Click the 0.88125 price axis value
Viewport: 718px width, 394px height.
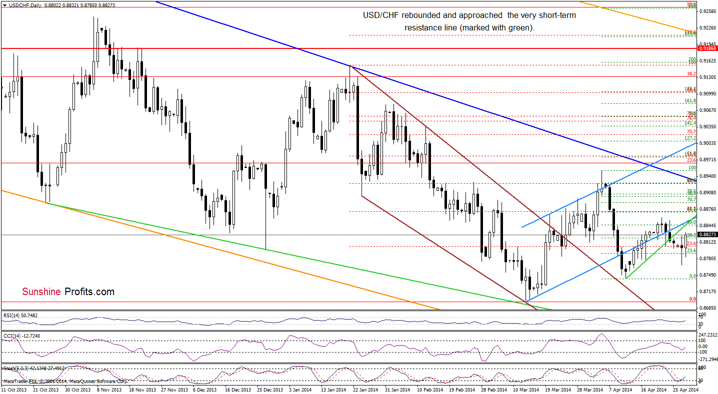[x=707, y=242]
